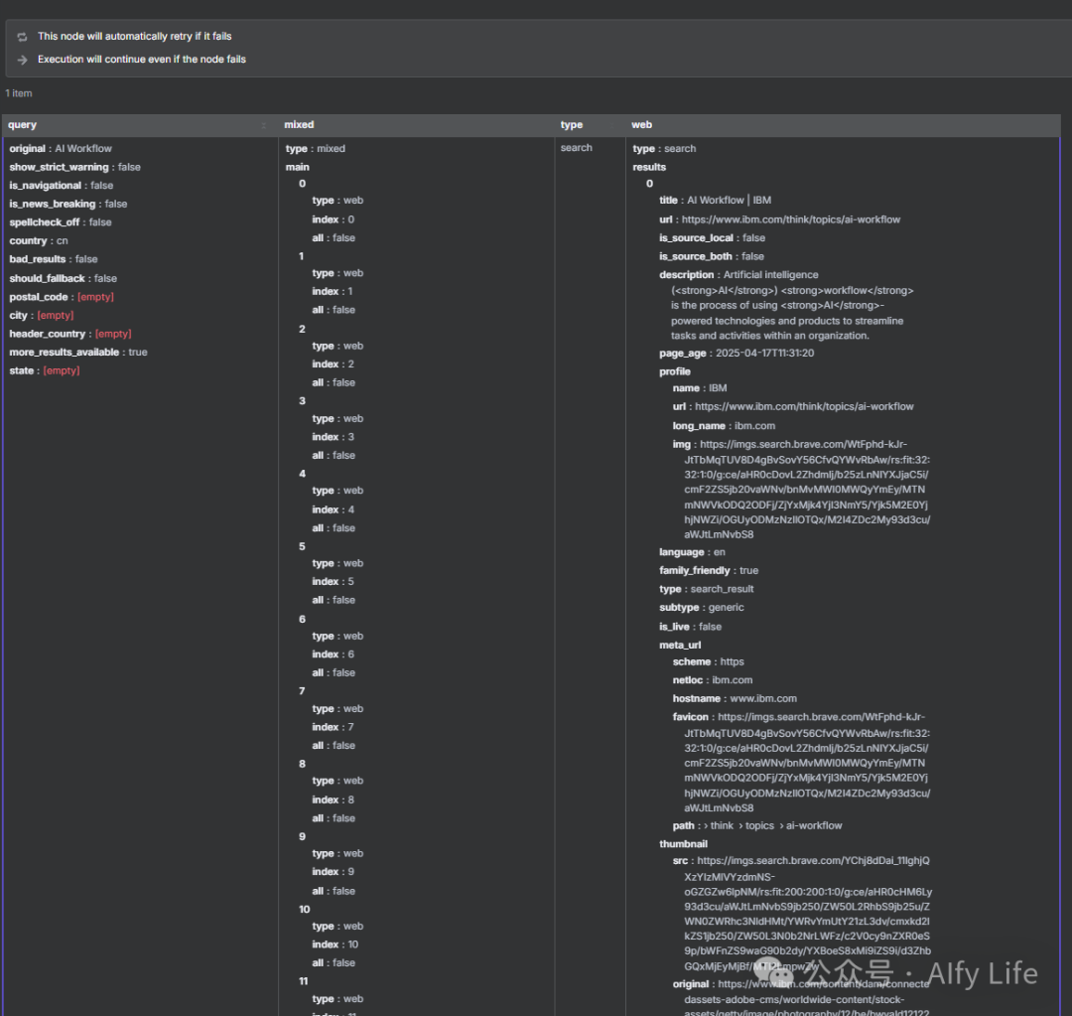
Task: Click 'family_friendly : true' field
Action: [709, 571]
